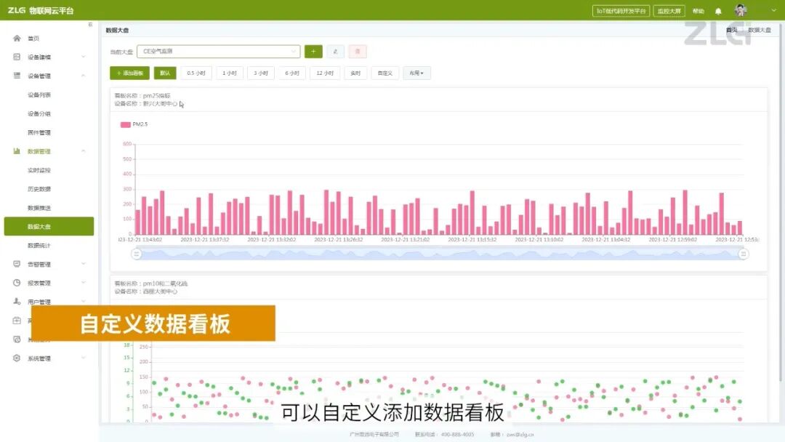Click the 添加看板 button
The image size is (785, 442).
(x=129, y=73)
